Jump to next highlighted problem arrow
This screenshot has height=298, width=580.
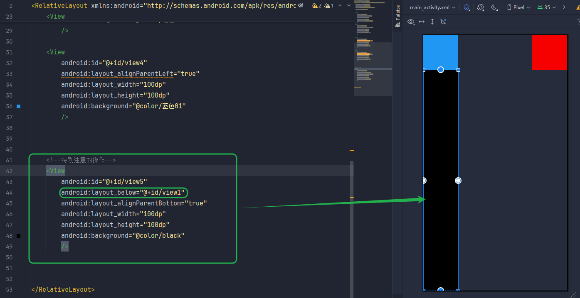349,6
